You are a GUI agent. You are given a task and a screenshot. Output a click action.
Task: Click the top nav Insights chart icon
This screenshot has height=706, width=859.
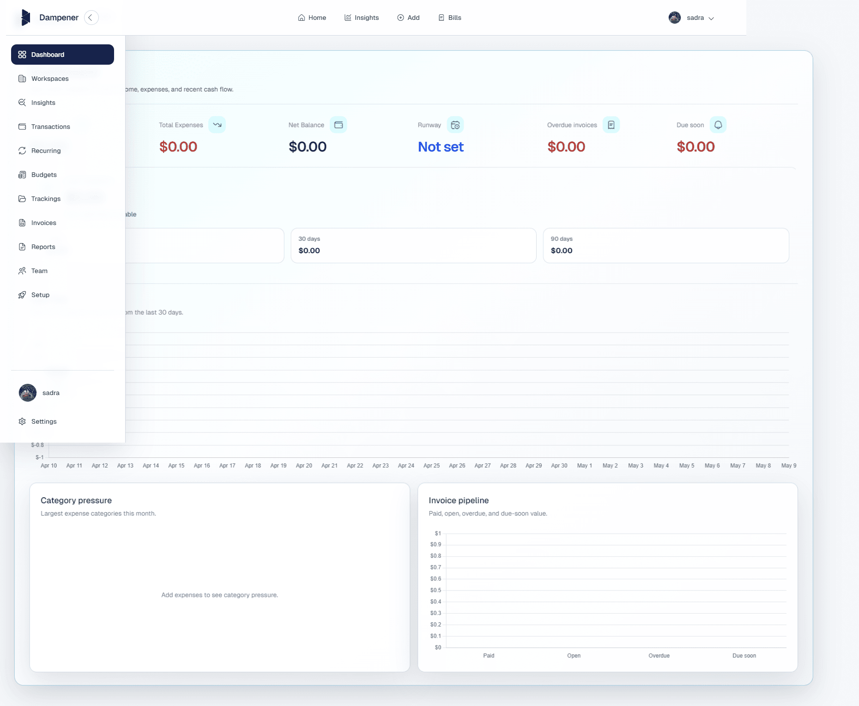tap(348, 18)
